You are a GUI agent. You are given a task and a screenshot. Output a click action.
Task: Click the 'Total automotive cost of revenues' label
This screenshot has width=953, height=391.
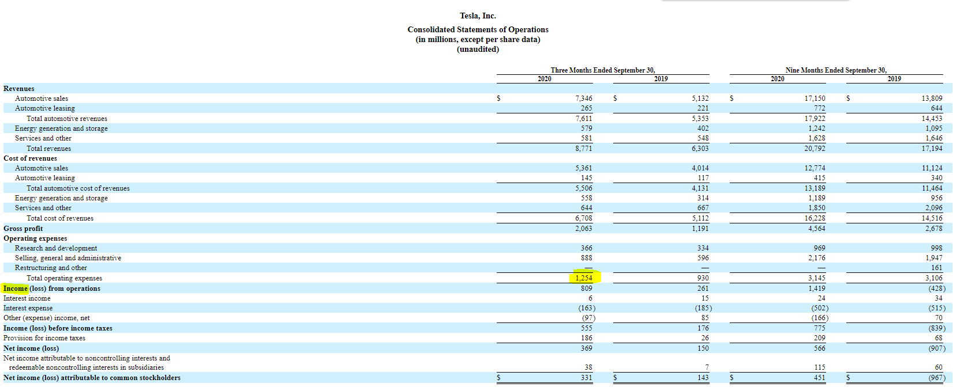(78, 188)
